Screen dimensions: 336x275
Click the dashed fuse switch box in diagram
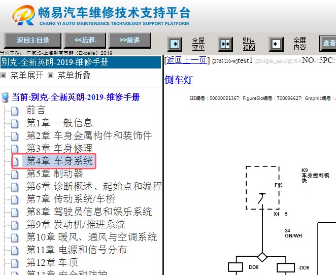point(262,188)
